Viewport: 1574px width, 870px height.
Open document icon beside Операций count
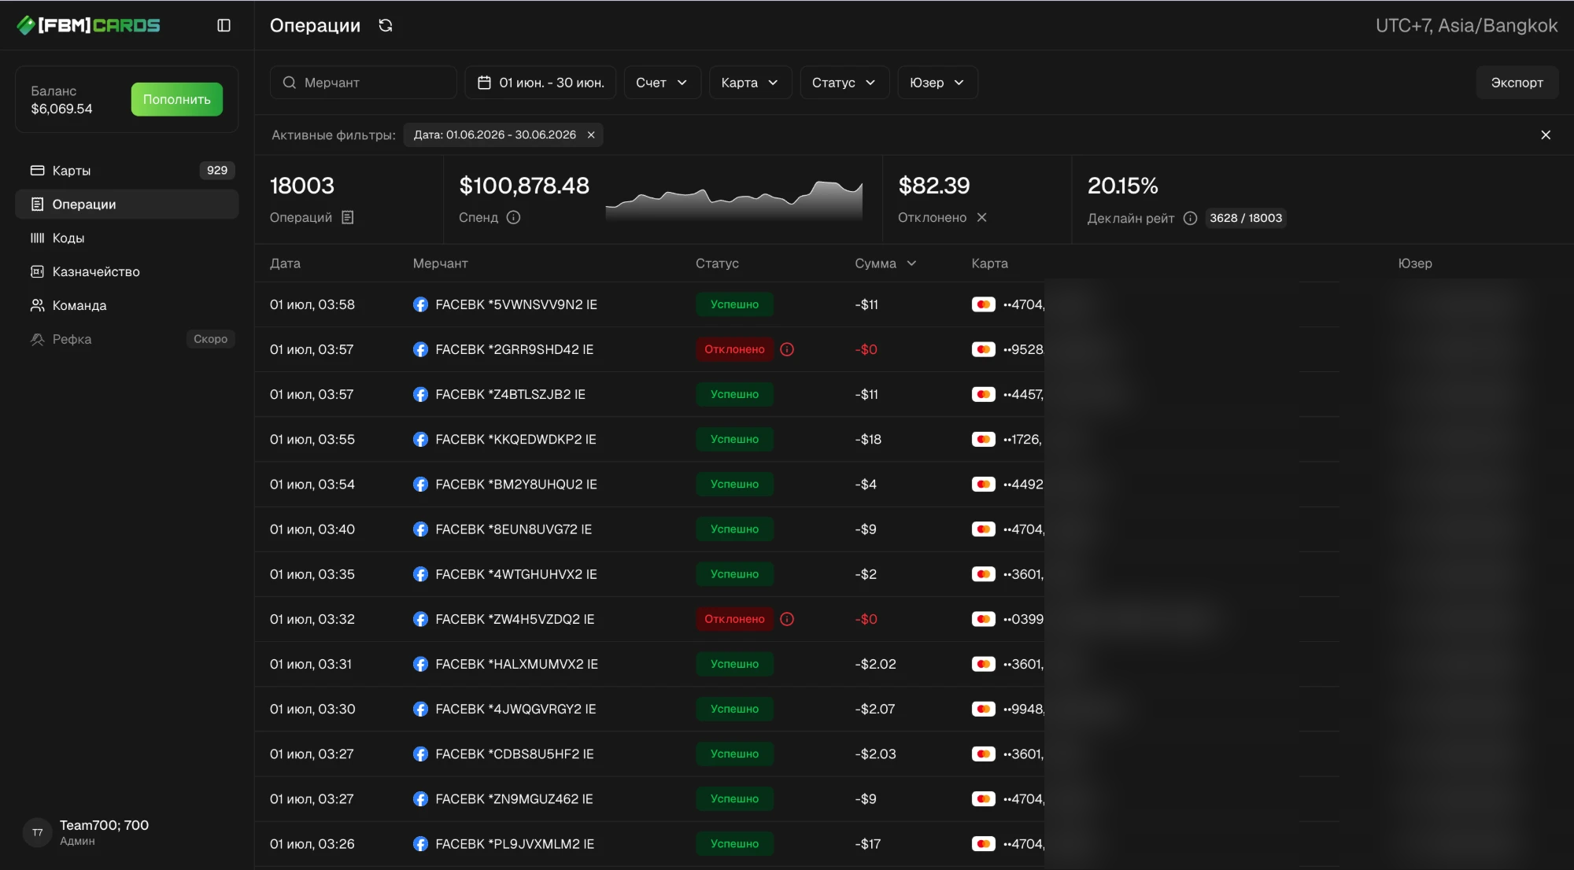pyautogui.click(x=348, y=217)
